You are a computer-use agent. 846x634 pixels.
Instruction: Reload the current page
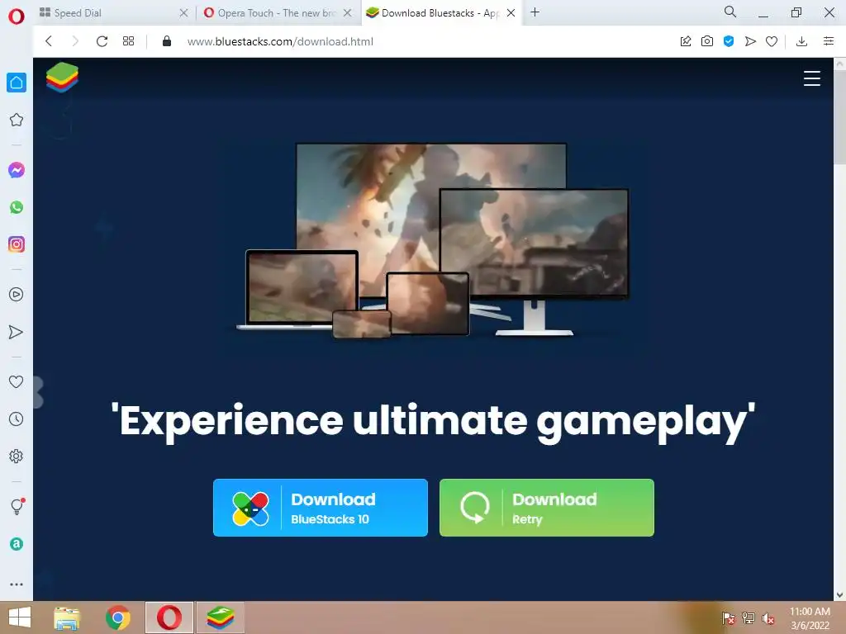tap(102, 41)
